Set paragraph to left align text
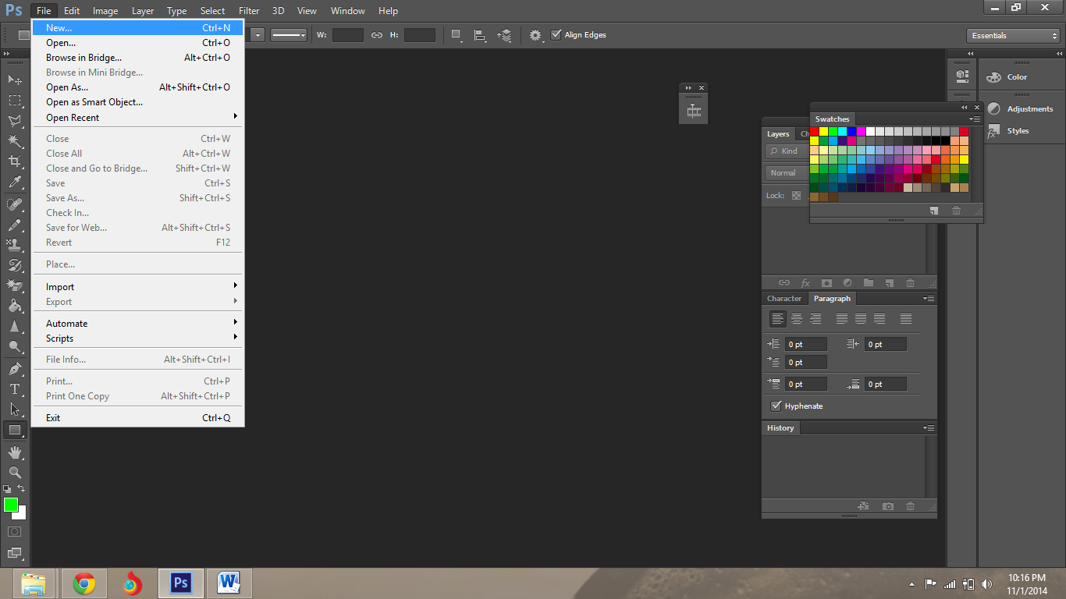The image size is (1066, 599). tap(777, 319)
